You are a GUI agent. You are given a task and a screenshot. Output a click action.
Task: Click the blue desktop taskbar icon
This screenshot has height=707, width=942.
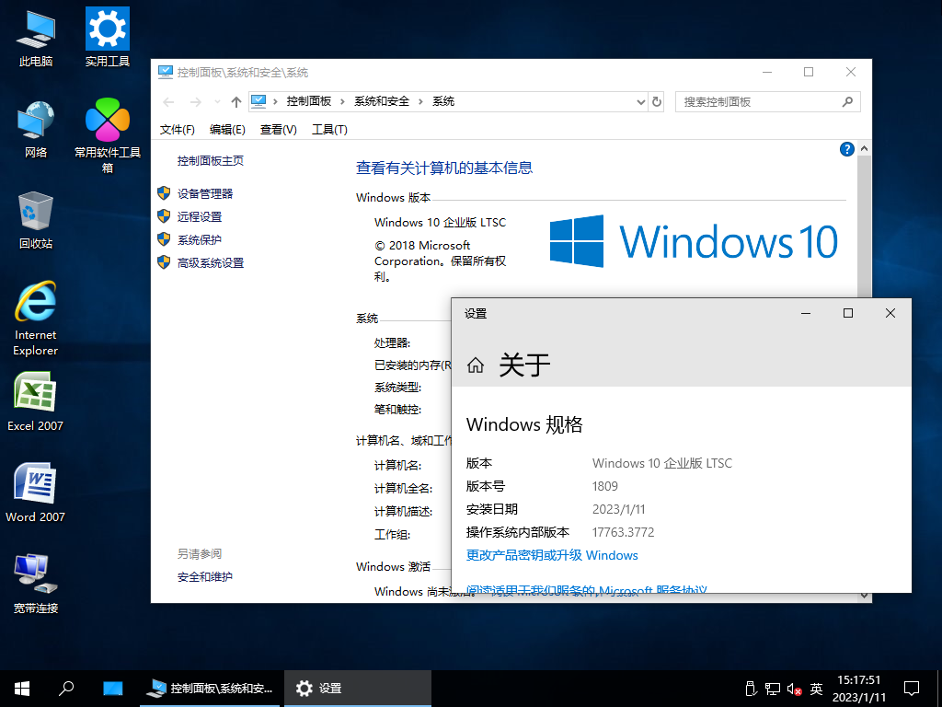[112, 689]
